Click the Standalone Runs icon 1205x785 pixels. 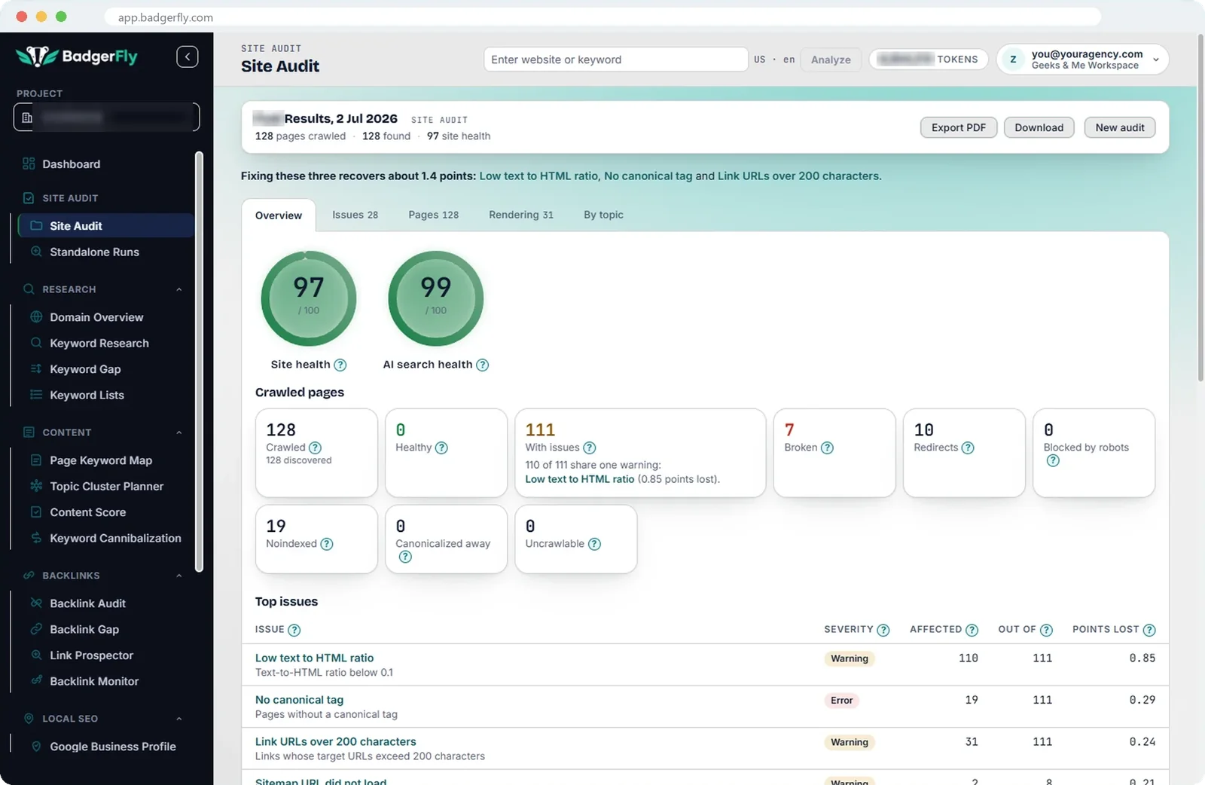point(36,252)
